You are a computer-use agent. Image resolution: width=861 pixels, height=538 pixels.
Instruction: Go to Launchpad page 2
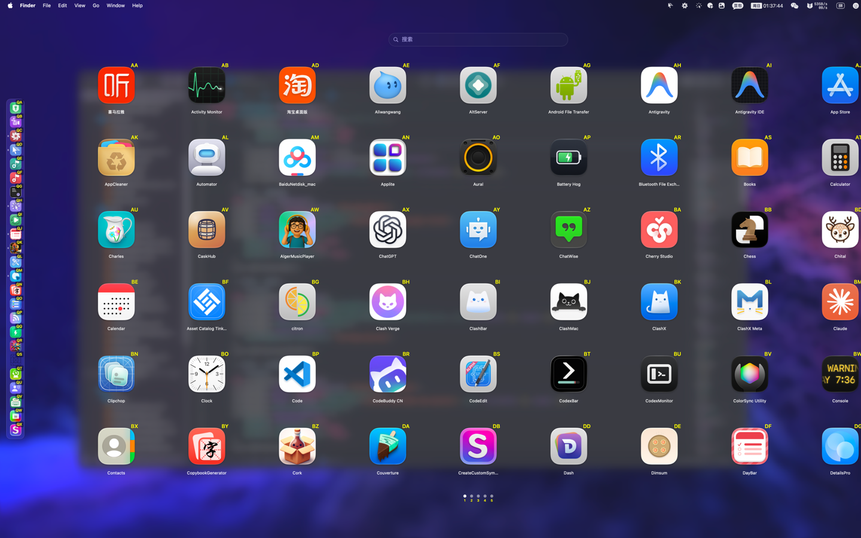click(x=471, y=496)
